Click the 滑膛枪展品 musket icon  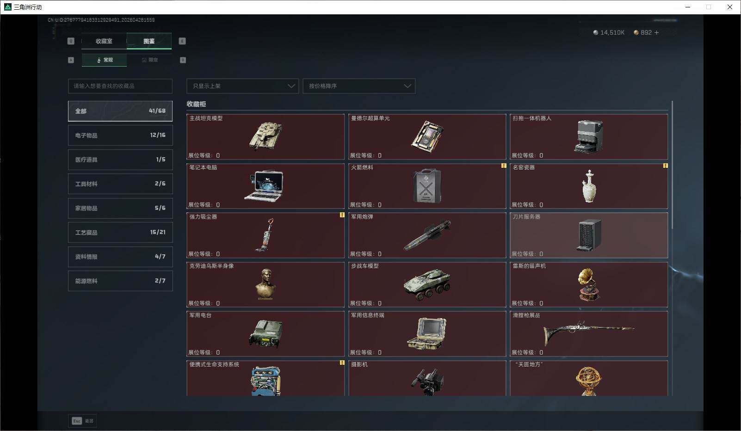(588, 329)
